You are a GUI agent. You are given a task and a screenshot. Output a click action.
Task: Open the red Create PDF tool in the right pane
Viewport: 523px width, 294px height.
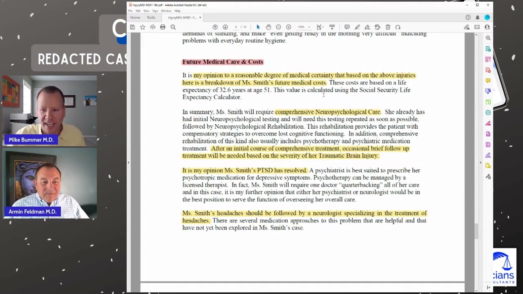click(488, 70)
